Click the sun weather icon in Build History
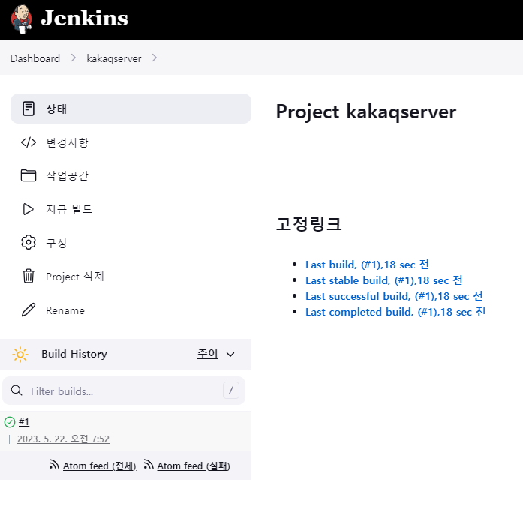523x521 pixels. [20, 355]
